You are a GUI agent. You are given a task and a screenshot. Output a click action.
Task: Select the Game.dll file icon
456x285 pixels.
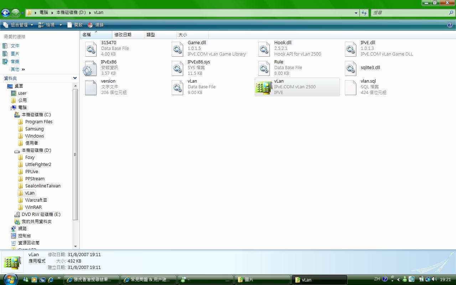[177, 49]
